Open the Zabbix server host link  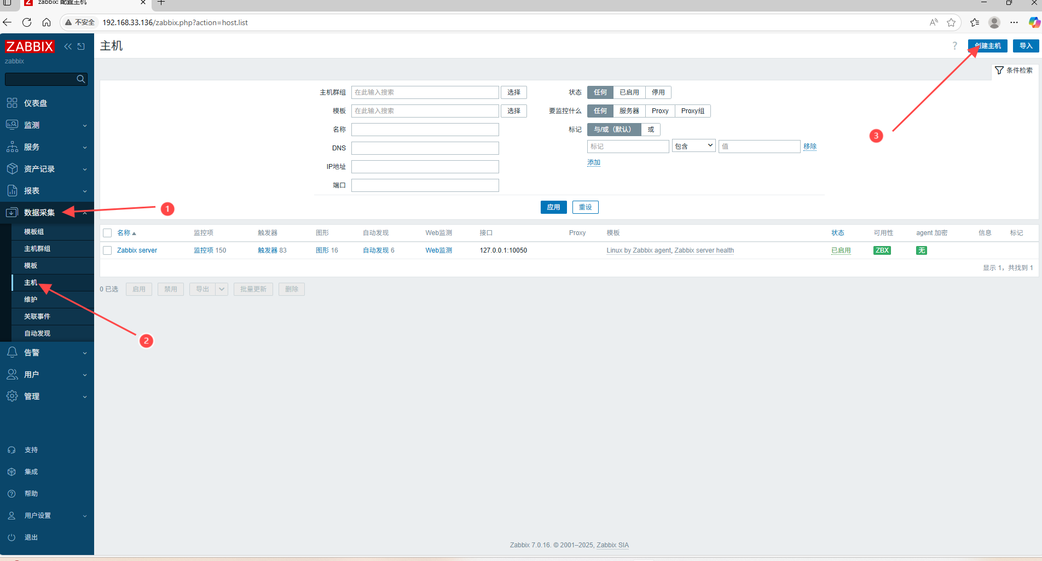click(137, 250)
